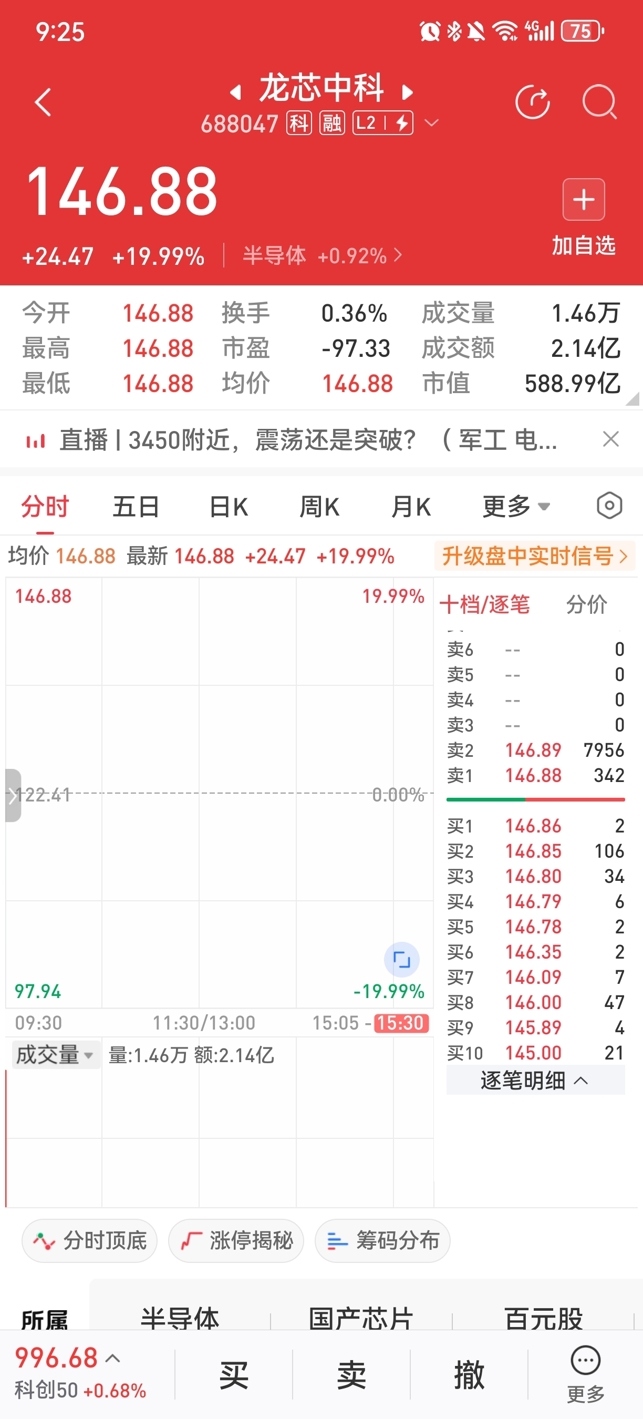This screenshot has width=643, height=1419.
Task: Tap 买1 price 146.86 row
Action: (x=535, y=826)
